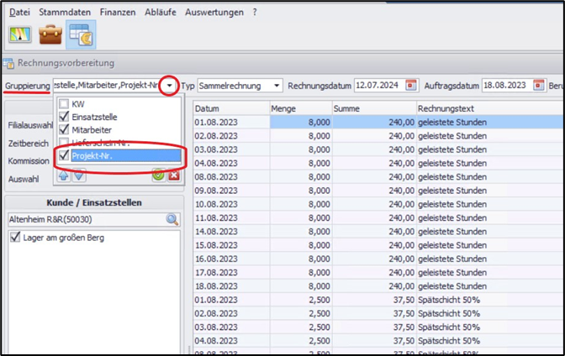565x356 pixels.
Task: Move grouping item up with blue arrow
Action: tap(64, 175)
